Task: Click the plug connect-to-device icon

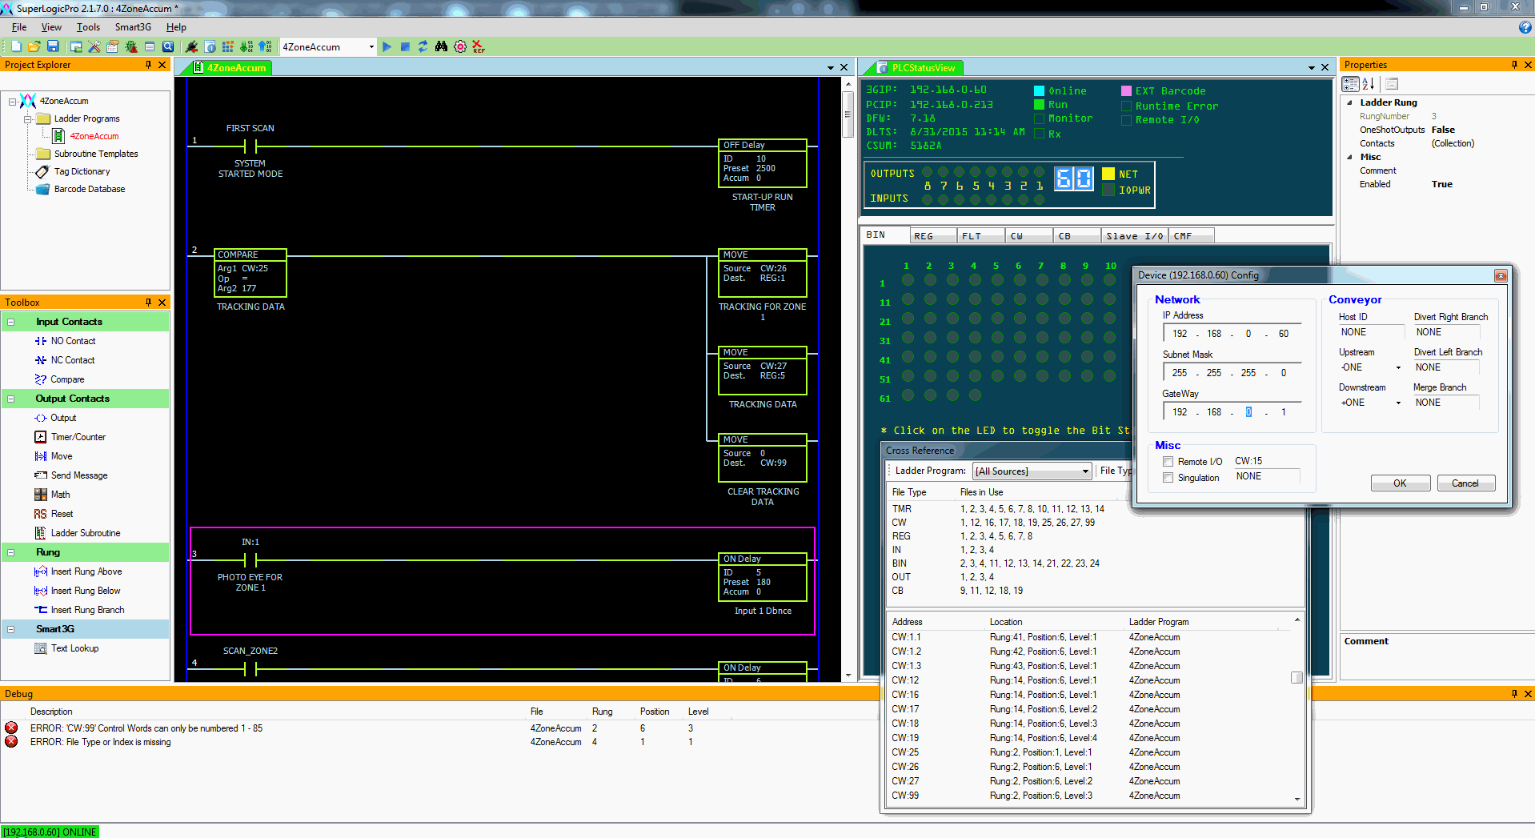Action: coord(191,46)
